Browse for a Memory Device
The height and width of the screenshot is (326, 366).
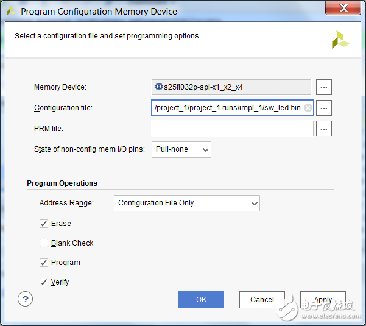(324, 87)
